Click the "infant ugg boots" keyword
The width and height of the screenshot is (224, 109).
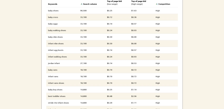(56, 50)
